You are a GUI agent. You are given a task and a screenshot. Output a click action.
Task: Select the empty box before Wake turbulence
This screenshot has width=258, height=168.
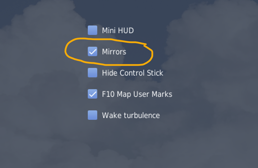[92, 115]
